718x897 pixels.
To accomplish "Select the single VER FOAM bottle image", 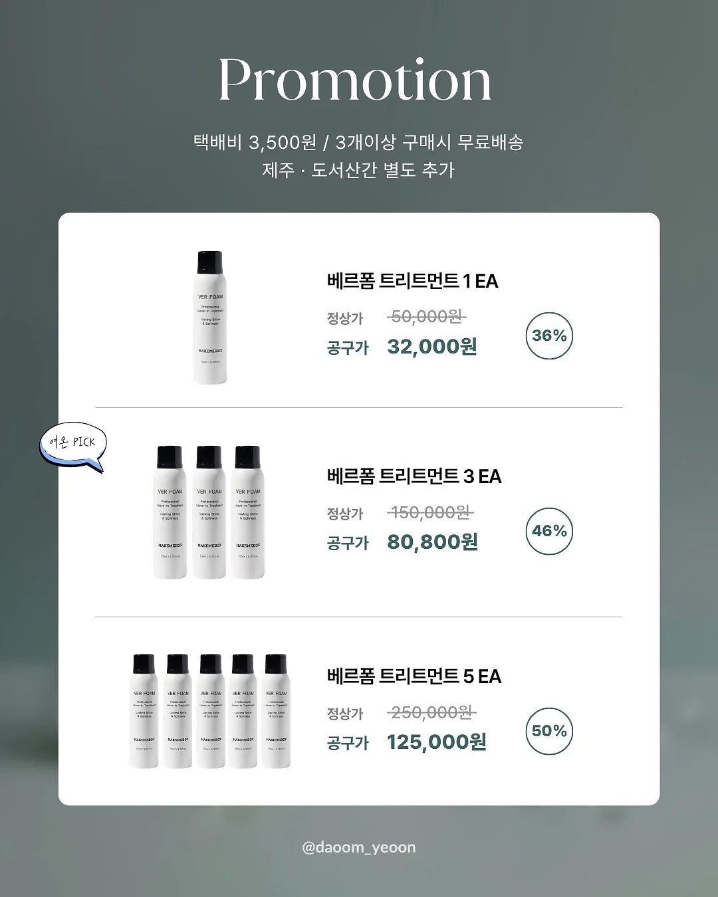I will [x=210, y=318].
